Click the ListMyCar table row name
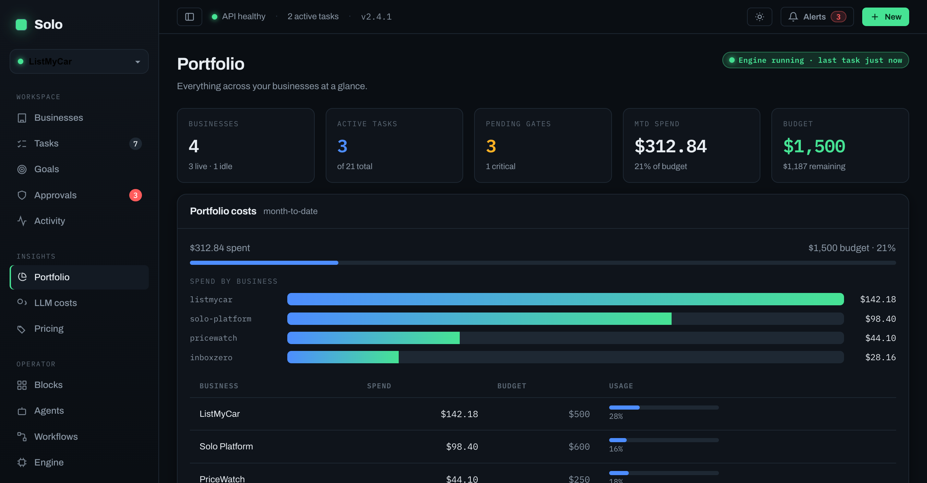Image resolution: width=927 pixels, height=483 pixels. [x=219, y=414]
